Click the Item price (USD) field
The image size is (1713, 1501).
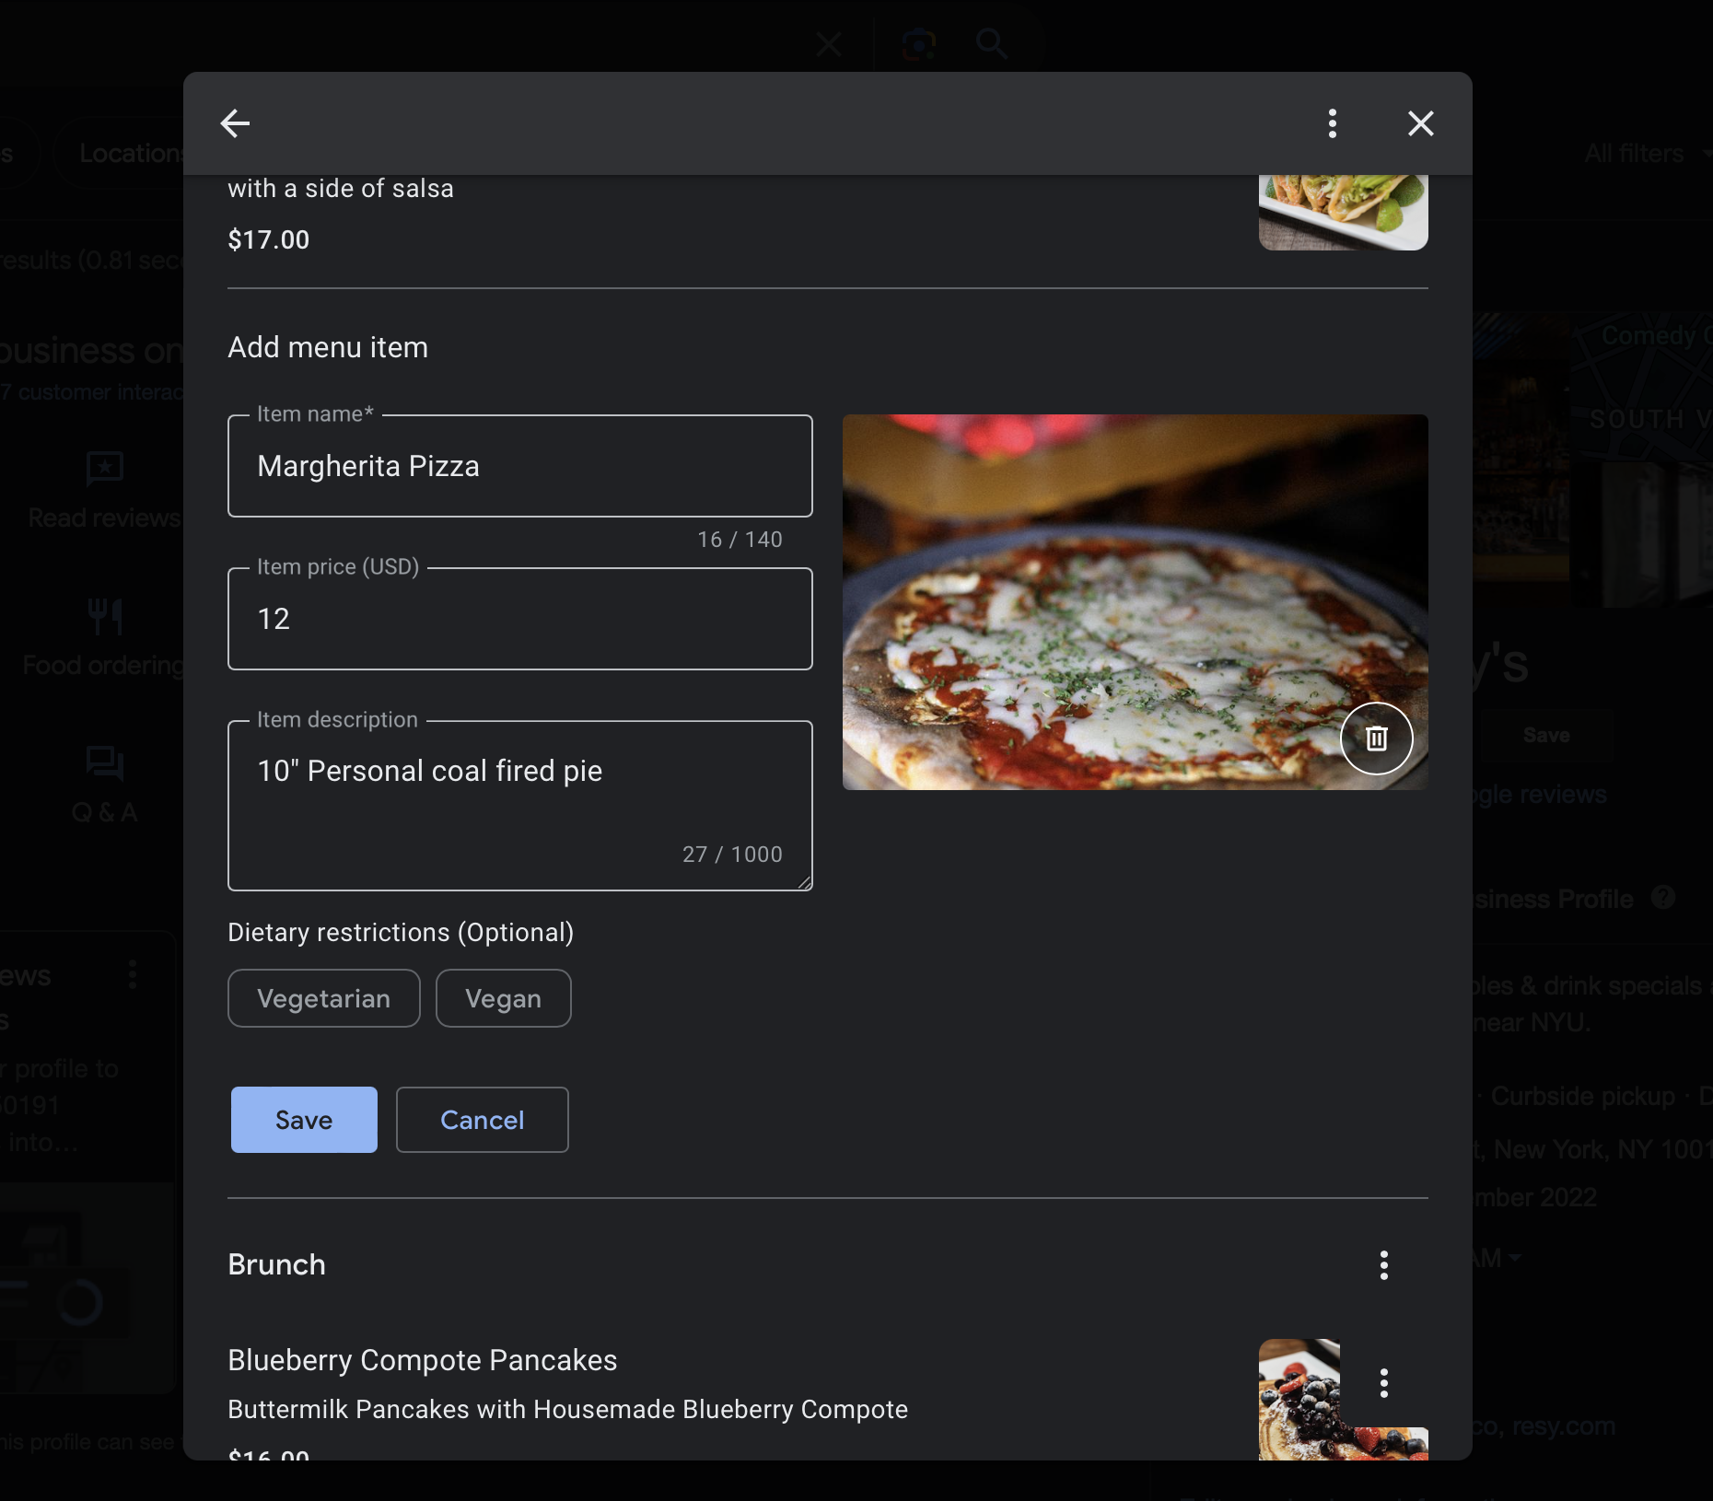(519, 619)
